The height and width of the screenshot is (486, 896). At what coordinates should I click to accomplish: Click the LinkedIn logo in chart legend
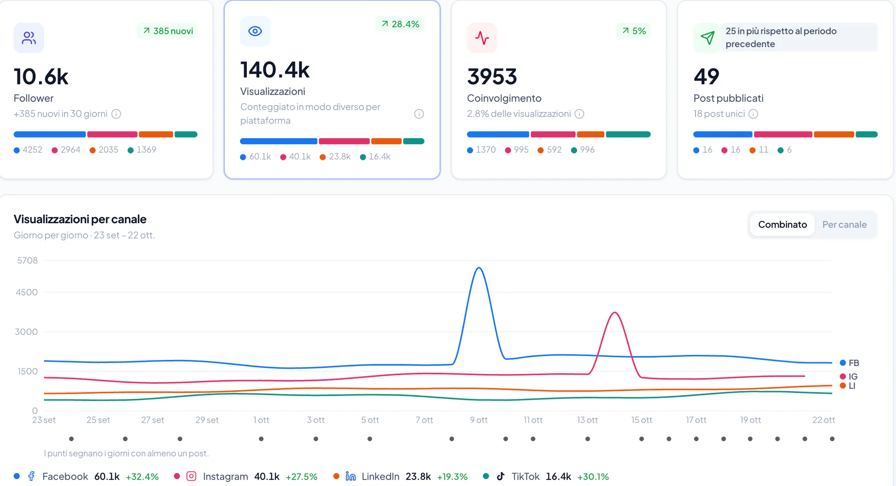[x=351, y=476]
